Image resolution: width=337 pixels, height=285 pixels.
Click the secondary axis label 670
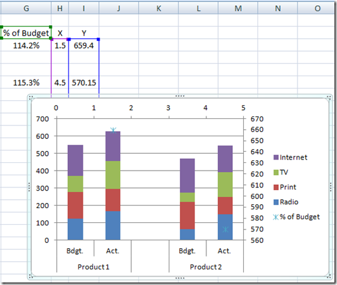click(257, 119)
